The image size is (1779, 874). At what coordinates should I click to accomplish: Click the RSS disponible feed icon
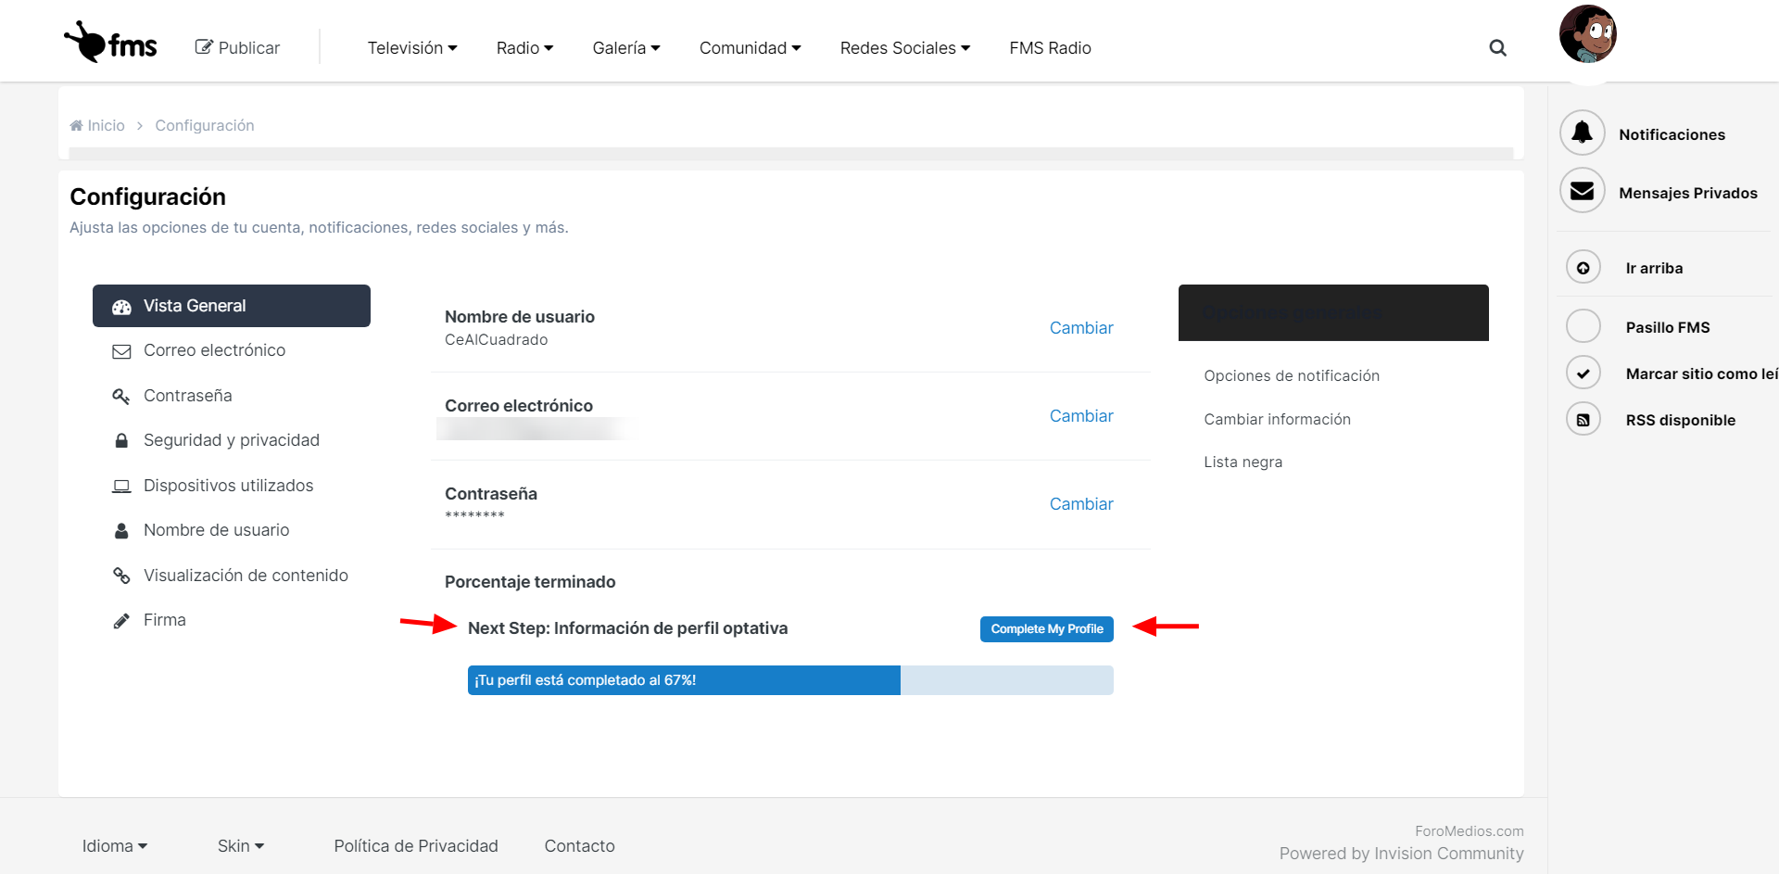1583,420
